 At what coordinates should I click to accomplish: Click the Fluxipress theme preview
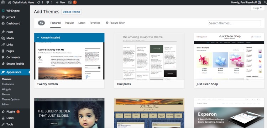[x=149, y=56]
